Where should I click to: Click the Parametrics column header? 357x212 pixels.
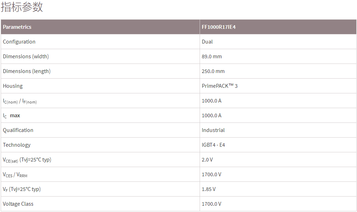click(x=17, y=27)
